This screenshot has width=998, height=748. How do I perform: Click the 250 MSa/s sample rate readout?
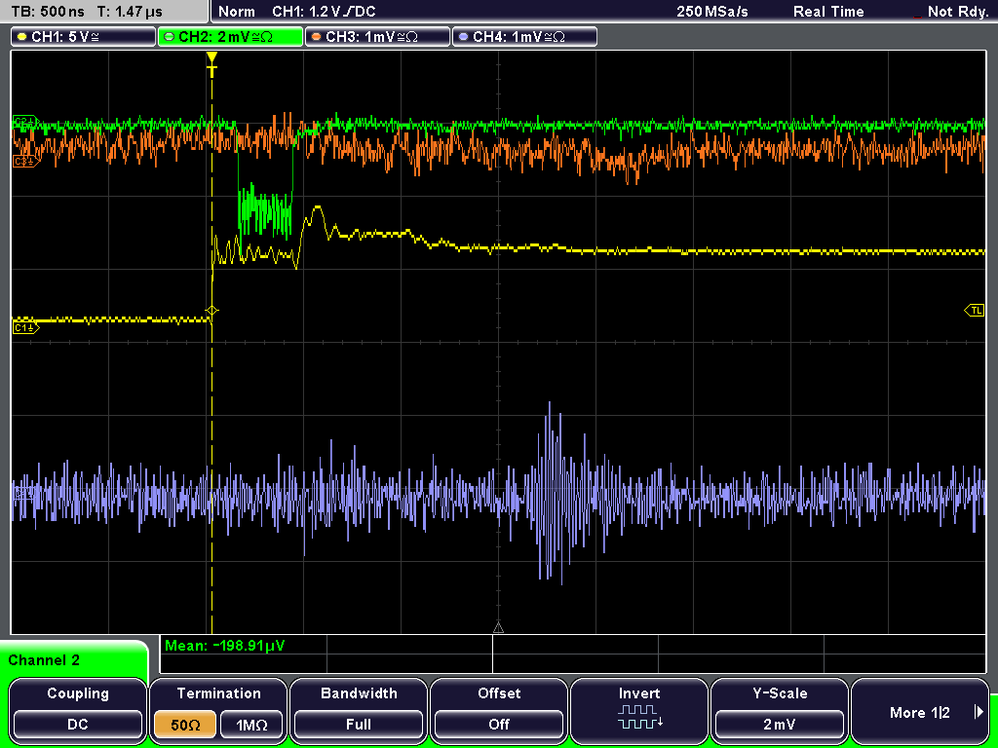pos(712,12)
